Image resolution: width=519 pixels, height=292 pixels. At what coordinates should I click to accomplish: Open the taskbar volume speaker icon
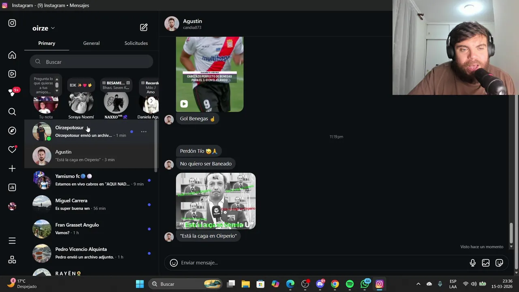[474, 284]
